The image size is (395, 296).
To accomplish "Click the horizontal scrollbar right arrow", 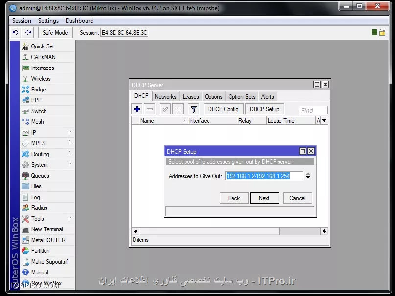I will tap(325, 231).
